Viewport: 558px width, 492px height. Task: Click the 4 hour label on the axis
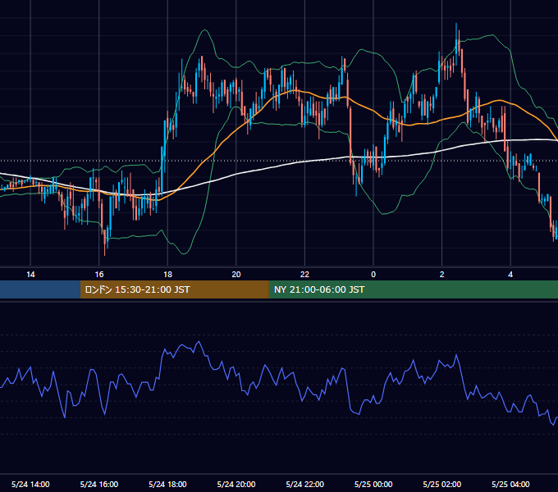(510, 275)
